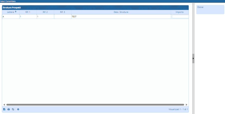Click the print icon in grid footer
This screenshot has width=225, height=114.
tap(8, 109)
